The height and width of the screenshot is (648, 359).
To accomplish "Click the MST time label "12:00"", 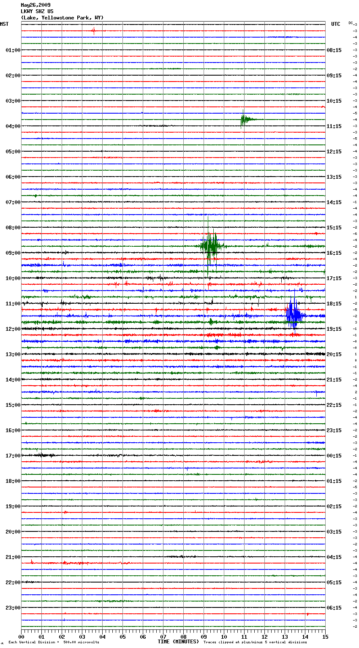I will (13, 329).
